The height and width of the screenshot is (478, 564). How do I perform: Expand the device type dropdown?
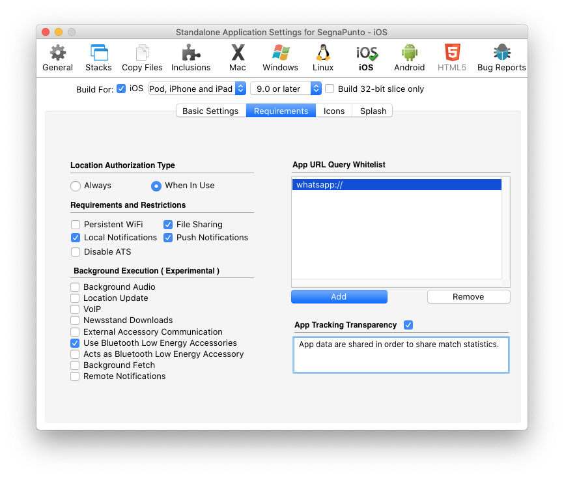pyautogui.click(x=197, y=89)
